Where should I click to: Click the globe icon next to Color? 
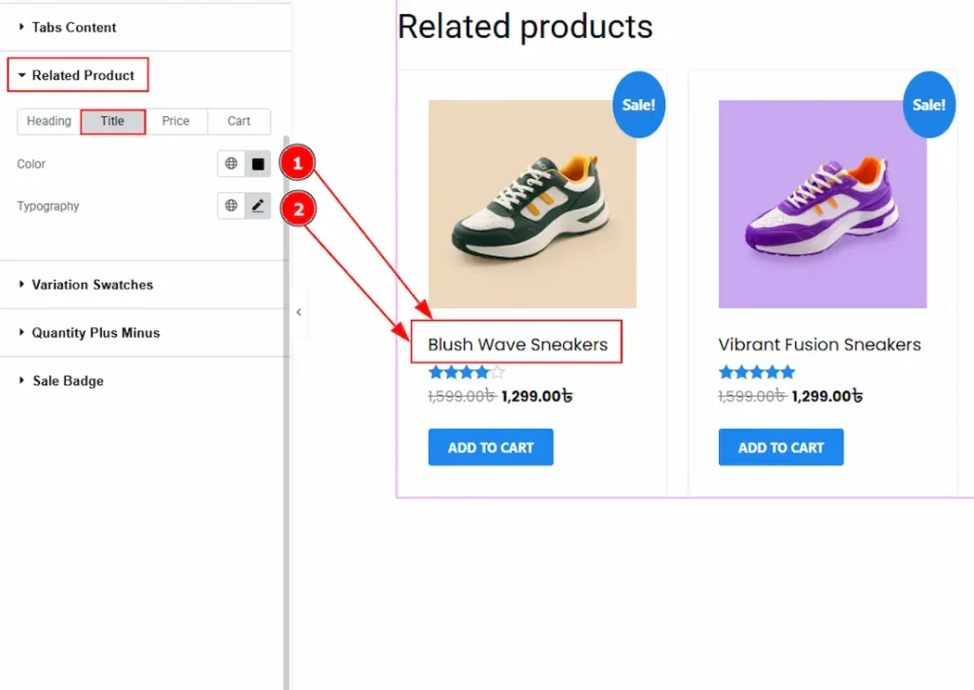tap(231, 164)
